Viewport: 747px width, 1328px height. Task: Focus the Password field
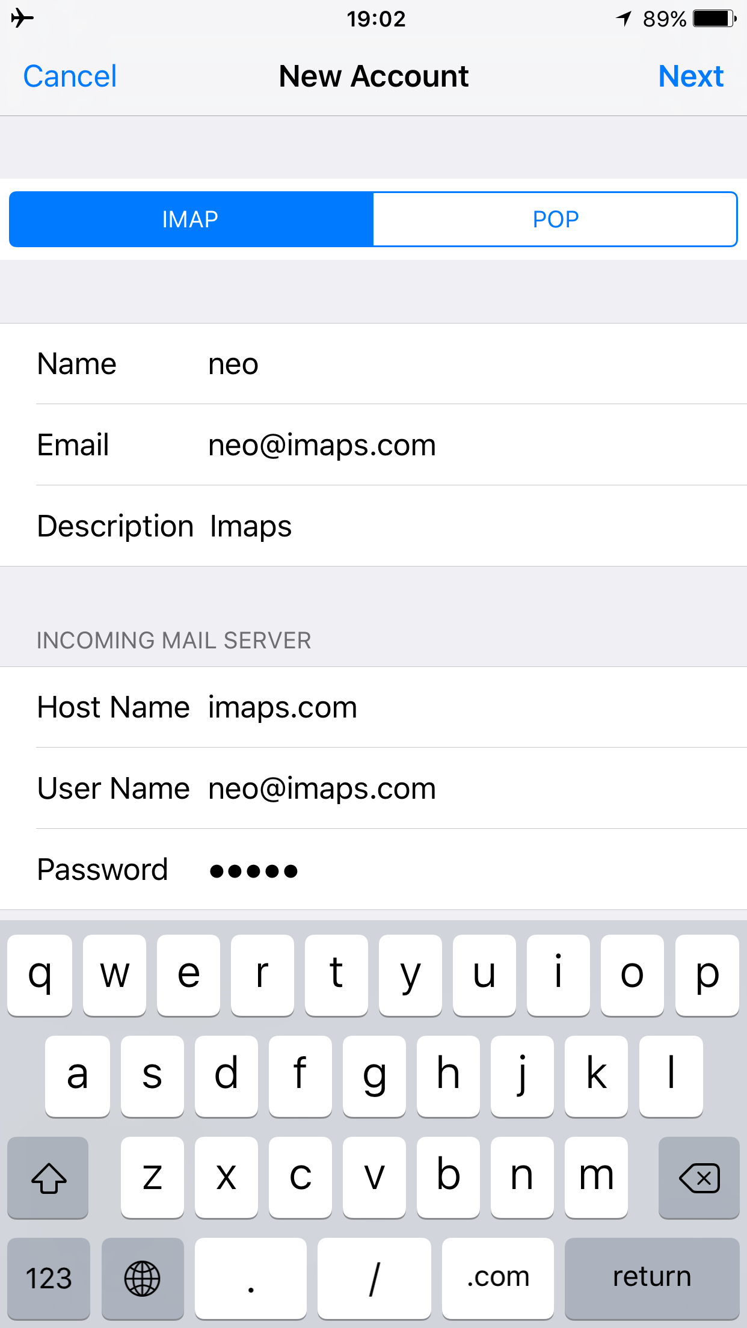(x=373, y=870)
